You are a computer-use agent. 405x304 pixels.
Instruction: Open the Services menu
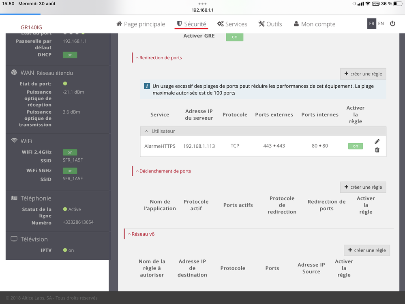coord(232,24)
